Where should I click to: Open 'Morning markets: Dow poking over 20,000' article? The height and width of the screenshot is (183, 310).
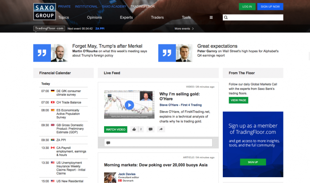pos(156,165)
